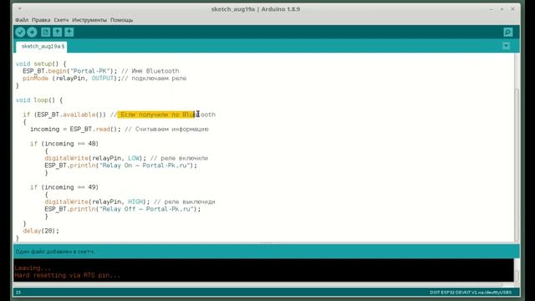535x301 pixels.
Task: Click the 'if (incoming == 49)' line
Action: pos(64,187)
